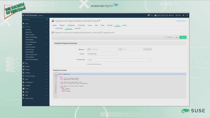The image size is (210, 118).
Task: Click inside the Playbook Content code editor
Action: click(x=119, y=85)
